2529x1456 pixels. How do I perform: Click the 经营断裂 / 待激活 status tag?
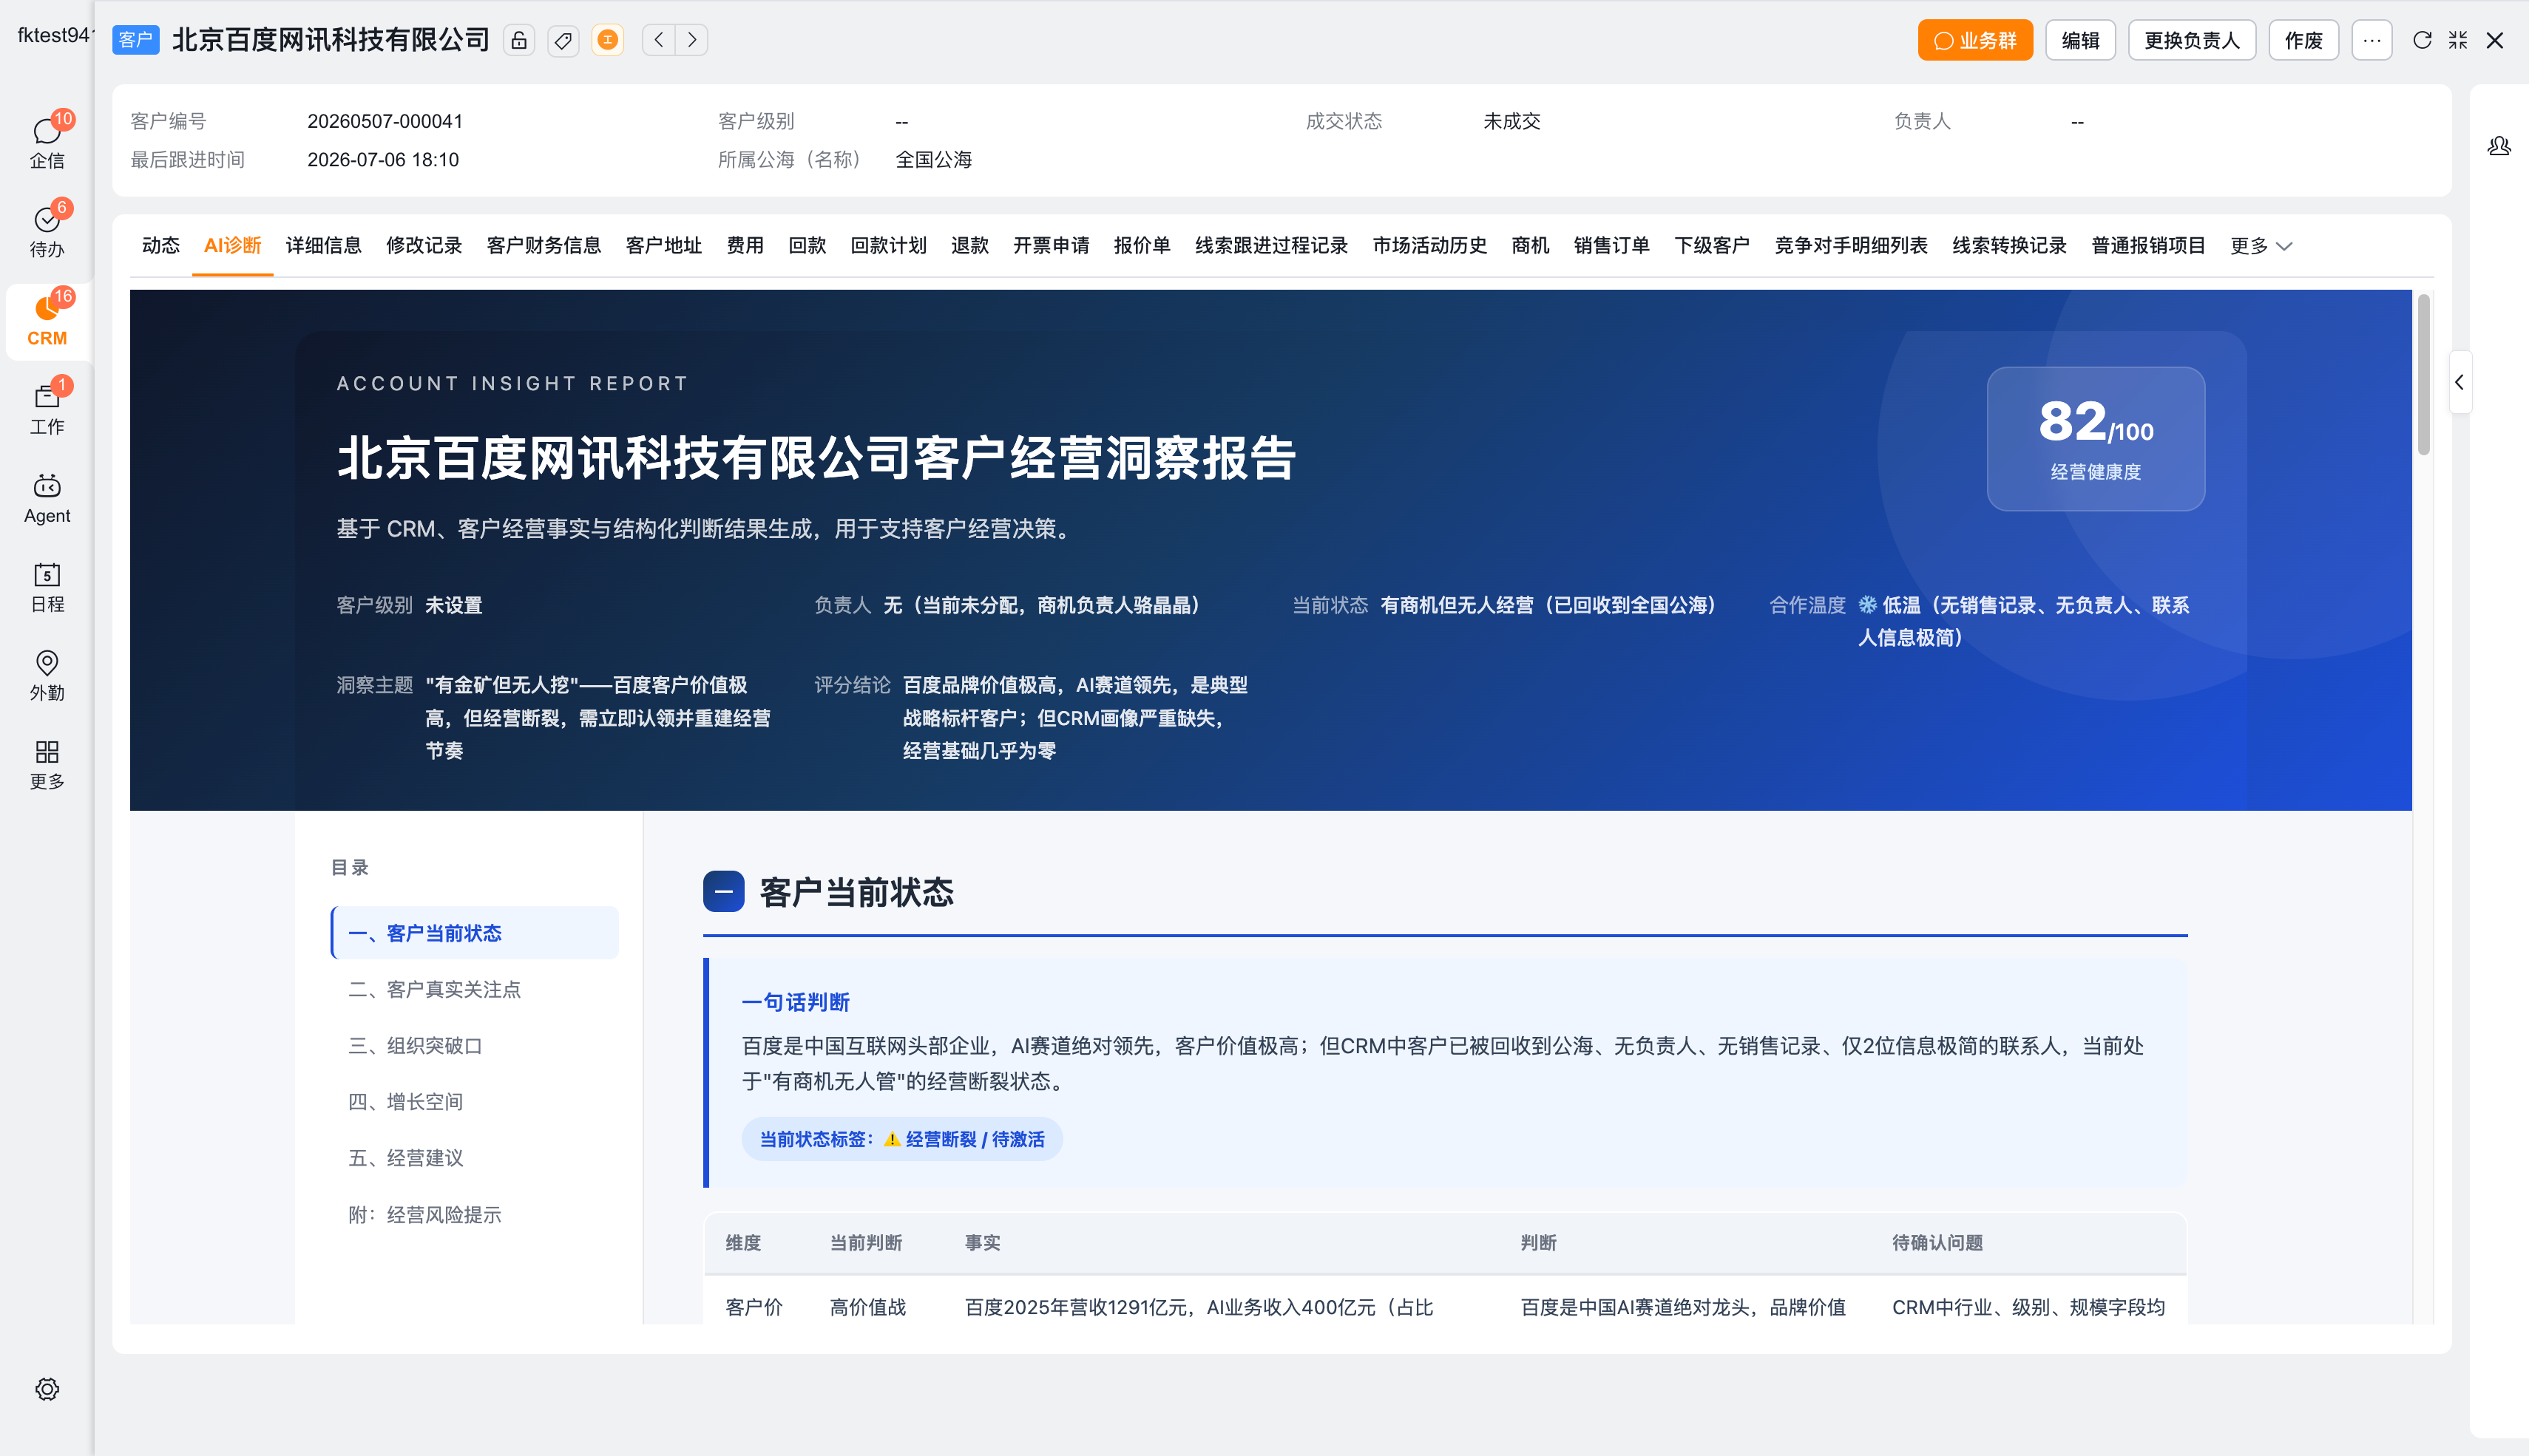(901, 1139)
